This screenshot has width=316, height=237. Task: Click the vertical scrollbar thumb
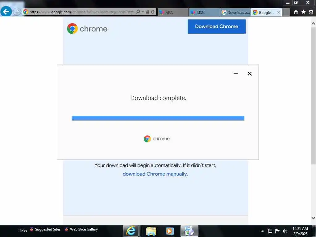point(313,96)
